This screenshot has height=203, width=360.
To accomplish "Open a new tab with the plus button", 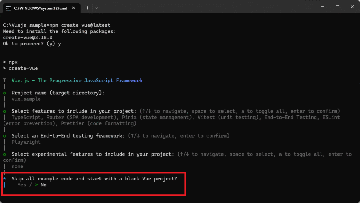I will pos(87,8).
